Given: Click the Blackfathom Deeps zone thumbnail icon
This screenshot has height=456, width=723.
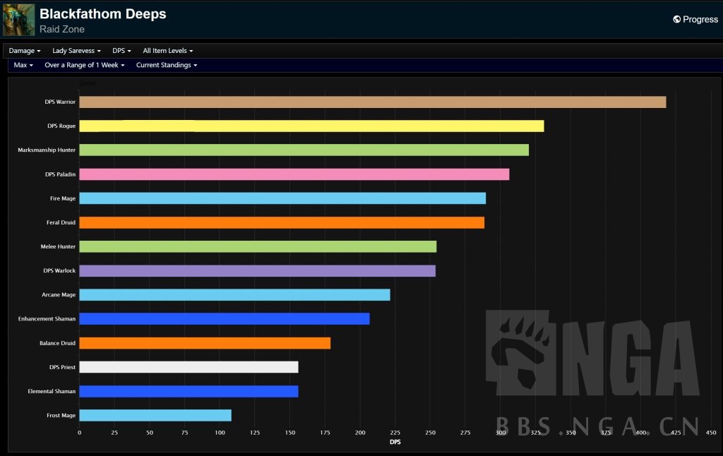Looking at the screenshot, I should pyautogui.click(x=19, y=20).
